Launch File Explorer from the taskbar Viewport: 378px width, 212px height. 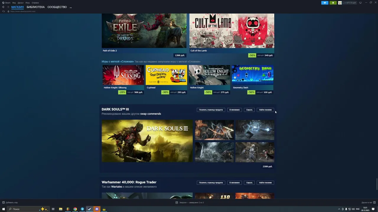pyautogui.click(x=61, y=209)
